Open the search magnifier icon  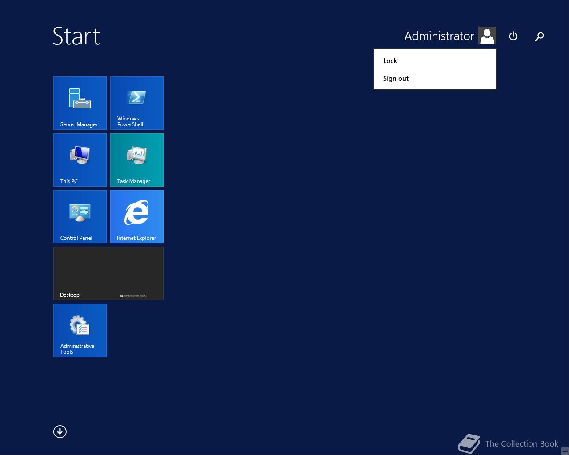point(539,36)
